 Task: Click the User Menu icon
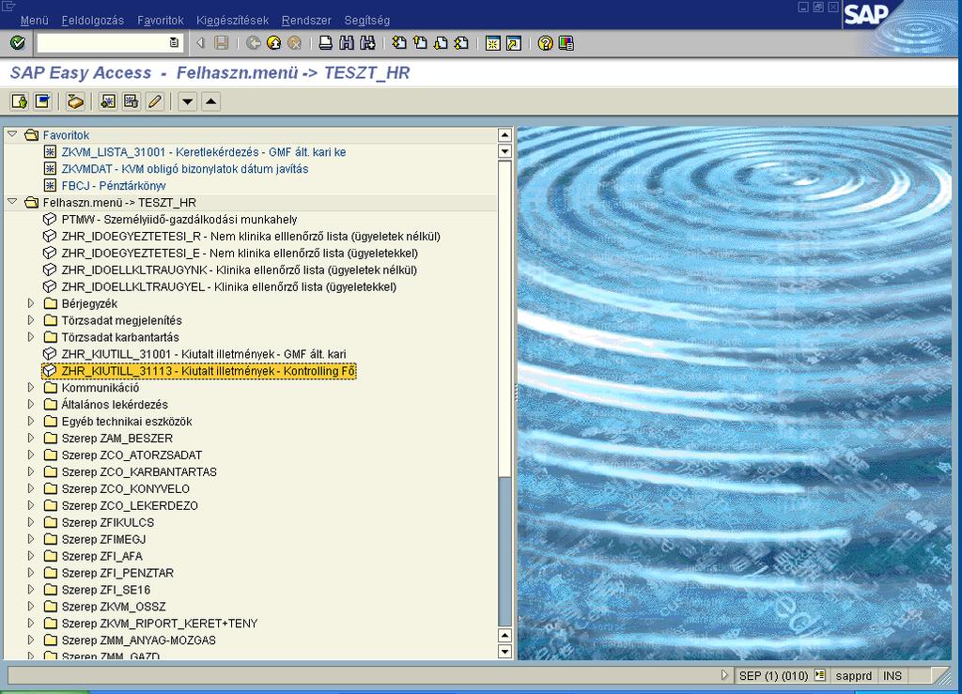click(20, 101)
